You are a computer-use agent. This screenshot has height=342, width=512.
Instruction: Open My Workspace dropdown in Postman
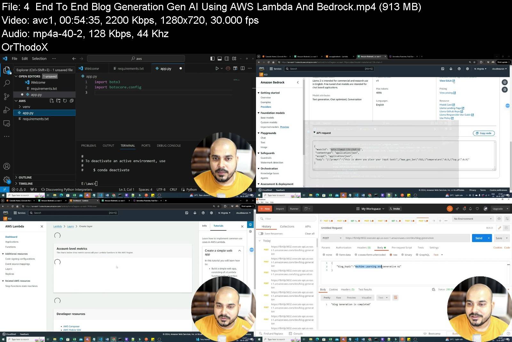(371, 209)
